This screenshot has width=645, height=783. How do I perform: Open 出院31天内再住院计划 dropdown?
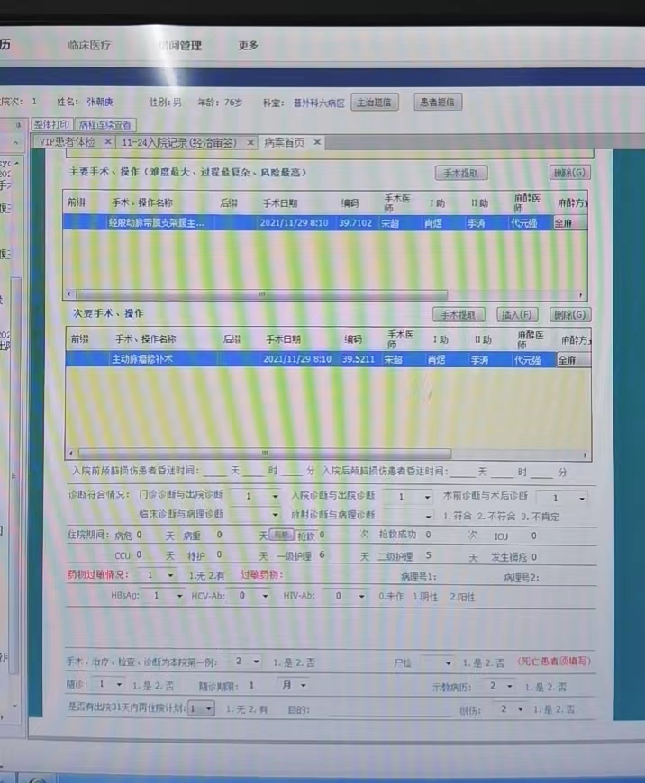point(209,708)
